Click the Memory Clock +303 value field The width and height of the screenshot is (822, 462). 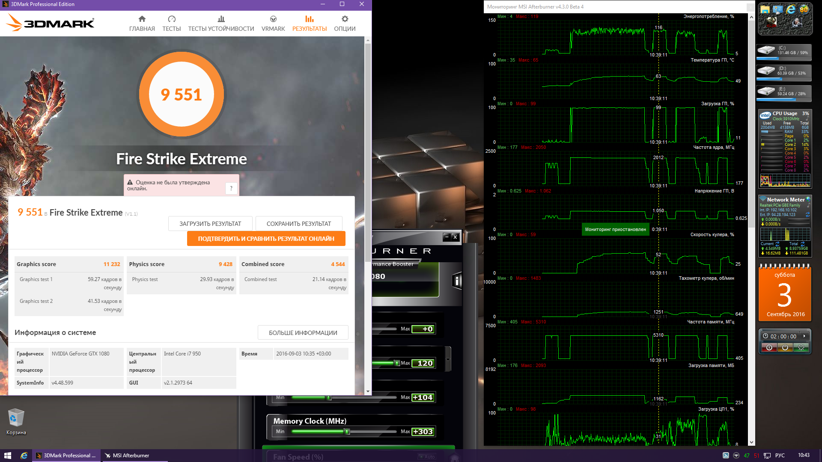(423, 432)
